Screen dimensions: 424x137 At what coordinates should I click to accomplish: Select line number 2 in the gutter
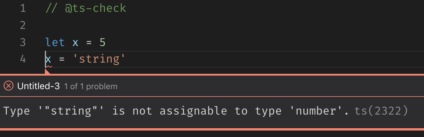point(23,25)
